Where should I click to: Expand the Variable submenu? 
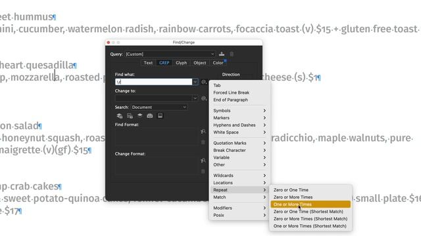(x=239, y=157)
